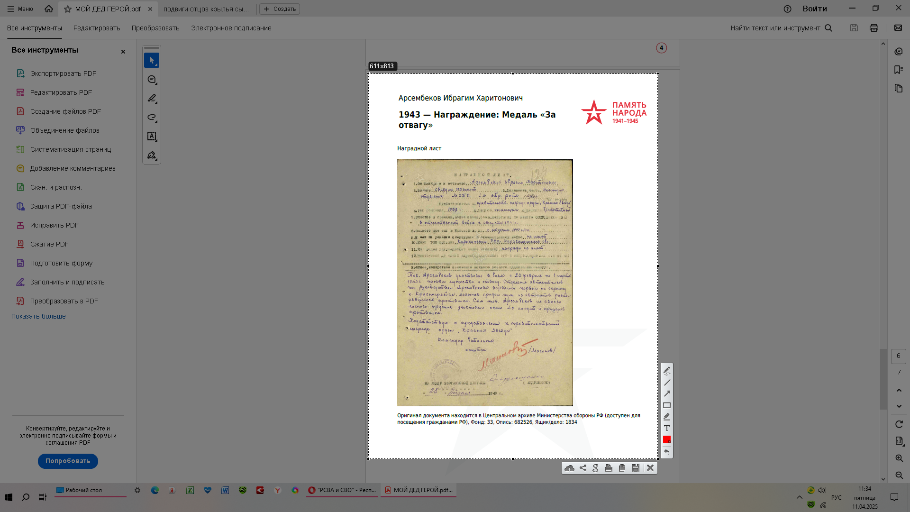This screenshot has height=512, width=910.
Task: Open Экспортировать PDF tool
Action: pos(63,73)
